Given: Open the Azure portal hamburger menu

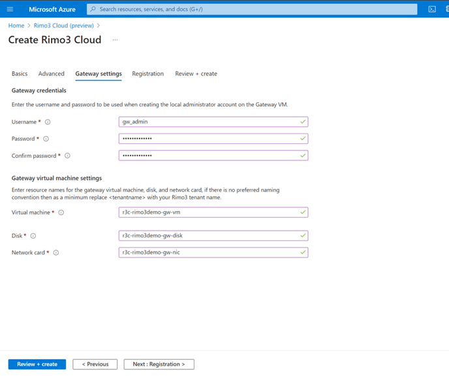Looking at the screenshot, I should point(10,9).
